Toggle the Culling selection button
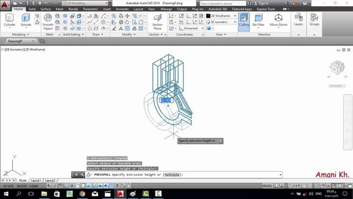 tap(244, 22)
